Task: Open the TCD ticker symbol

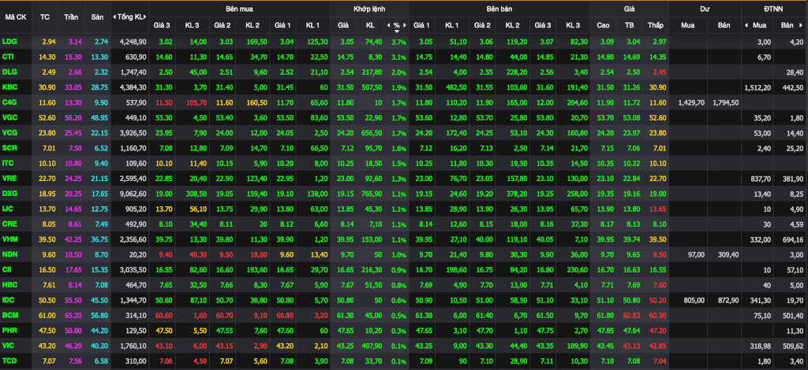Action: click(x=9, y=362)
